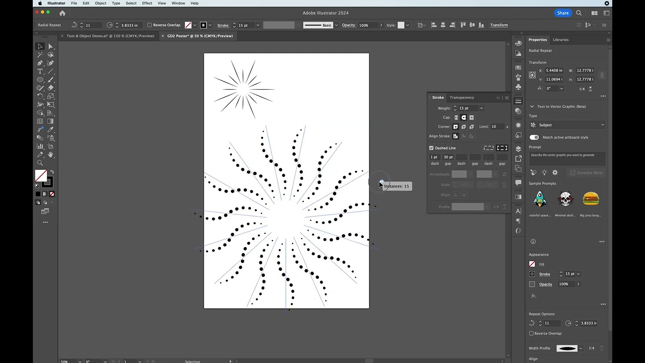Viewport: 645px width, 363px height.
Task: Click the Share button
Action: (563, 13)
